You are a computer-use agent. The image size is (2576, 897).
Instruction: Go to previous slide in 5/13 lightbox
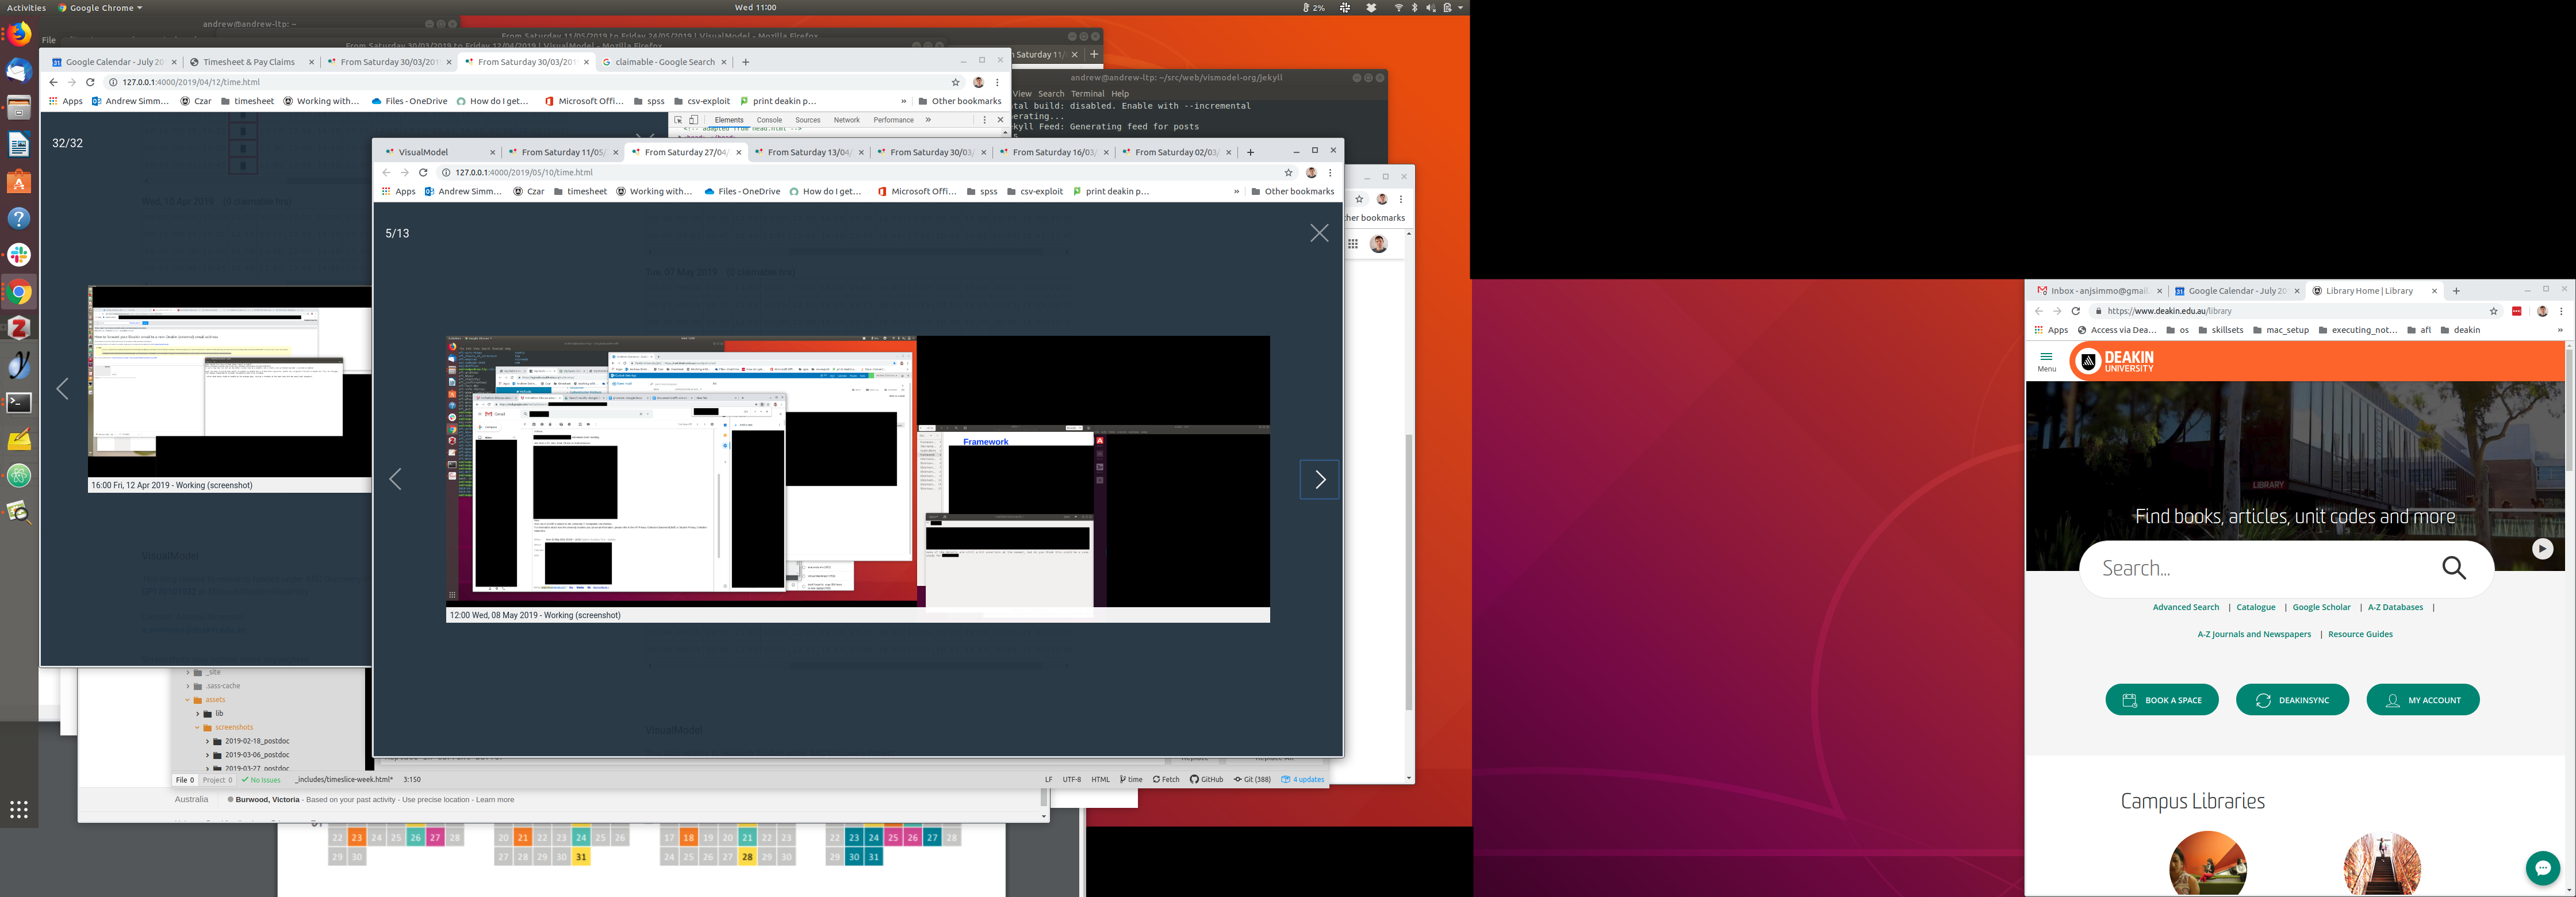[x=396, y=480]
